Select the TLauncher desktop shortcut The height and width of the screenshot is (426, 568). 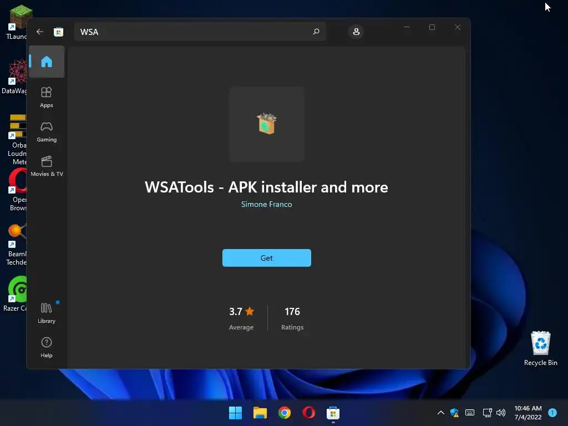pyautogui.click(x=16, y=22)
